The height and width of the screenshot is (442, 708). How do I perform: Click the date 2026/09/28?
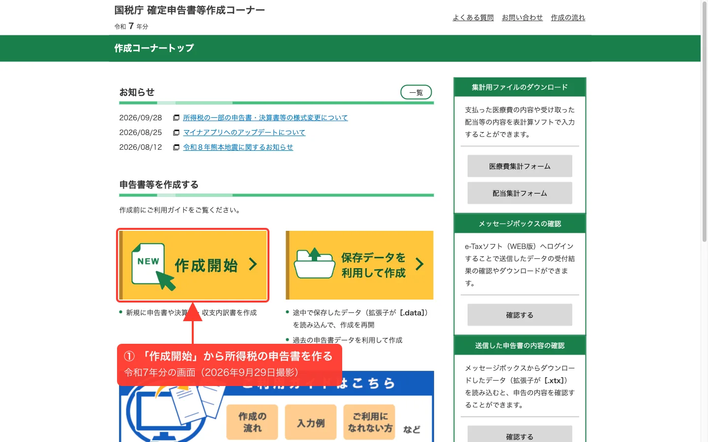tap(141, 118)
